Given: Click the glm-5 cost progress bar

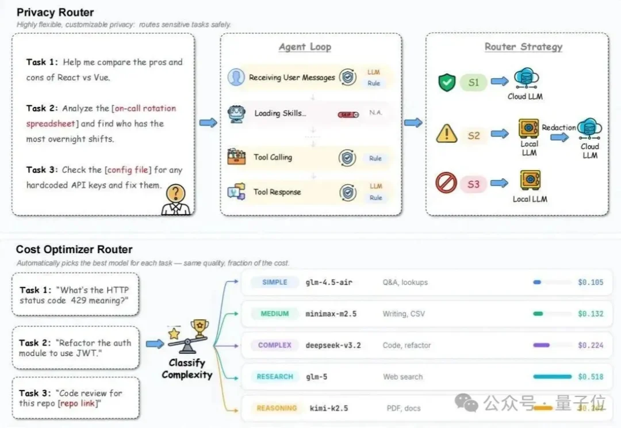Looking at the screenshot, I should (x=552, y=377).
